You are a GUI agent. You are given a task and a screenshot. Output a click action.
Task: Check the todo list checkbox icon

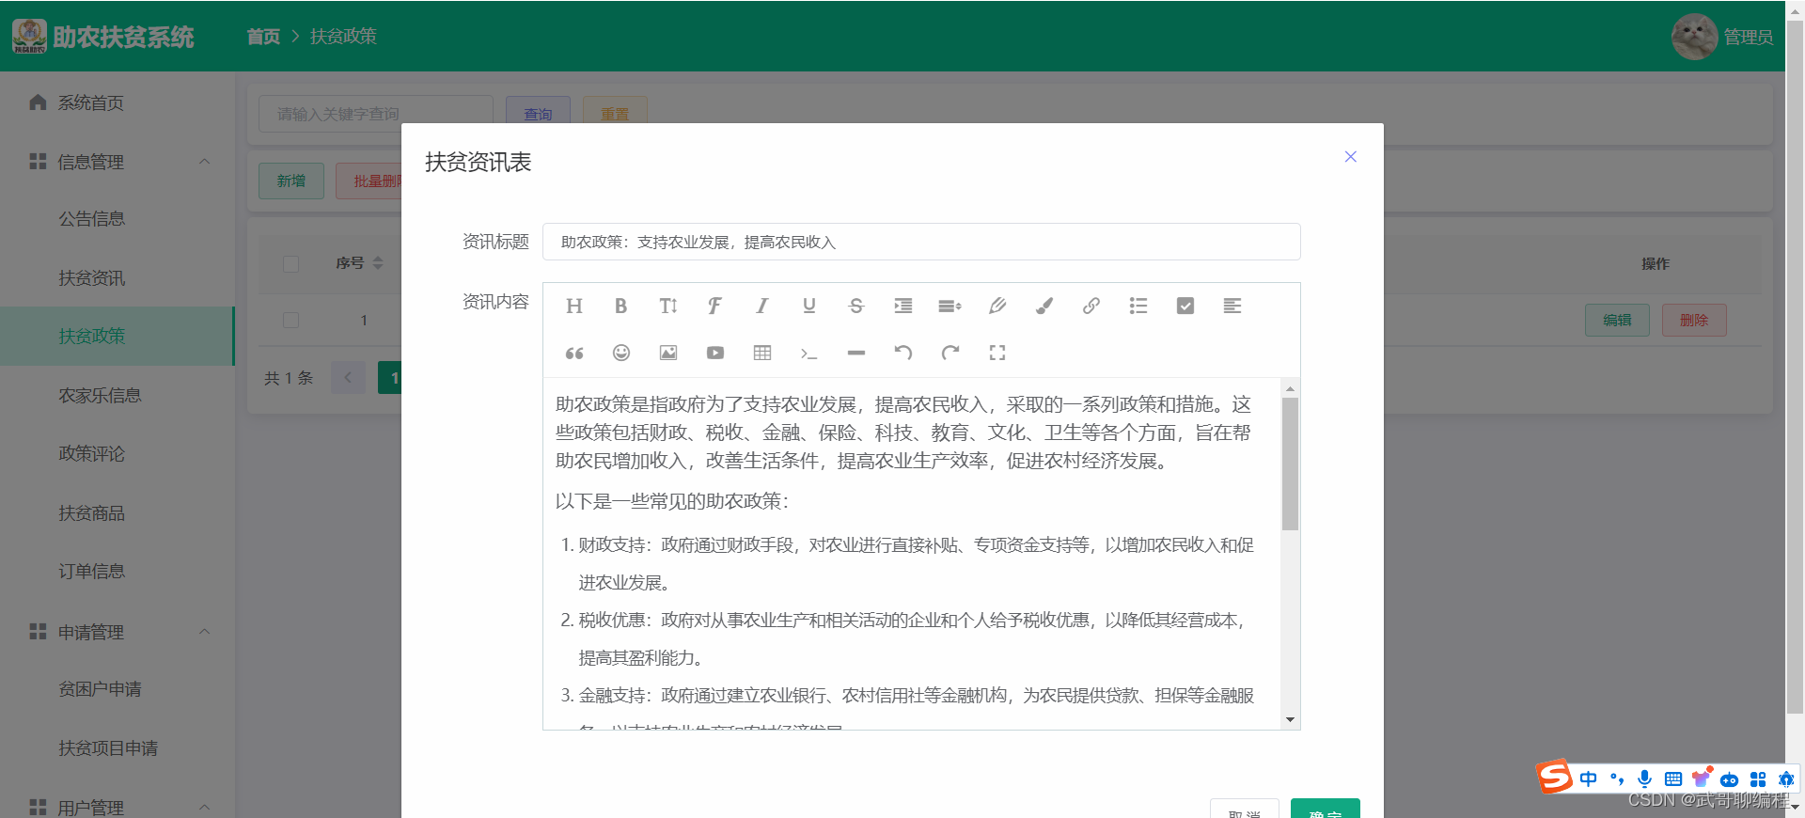pyautogui.click(x=1185, y=306)
